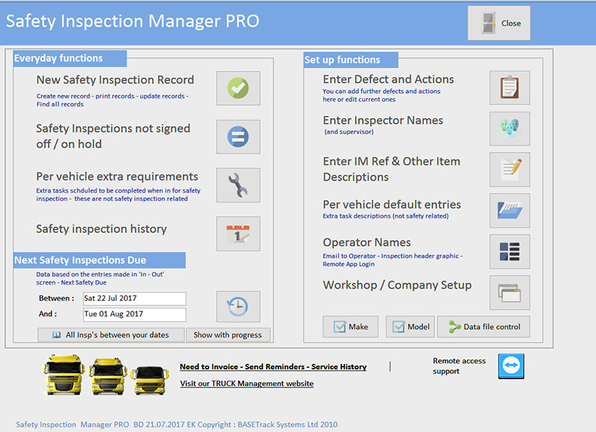This screenshot has height=432, width=596.
Task: Open per vehicle default entries folder icon
Action: [x=510, y=211]
